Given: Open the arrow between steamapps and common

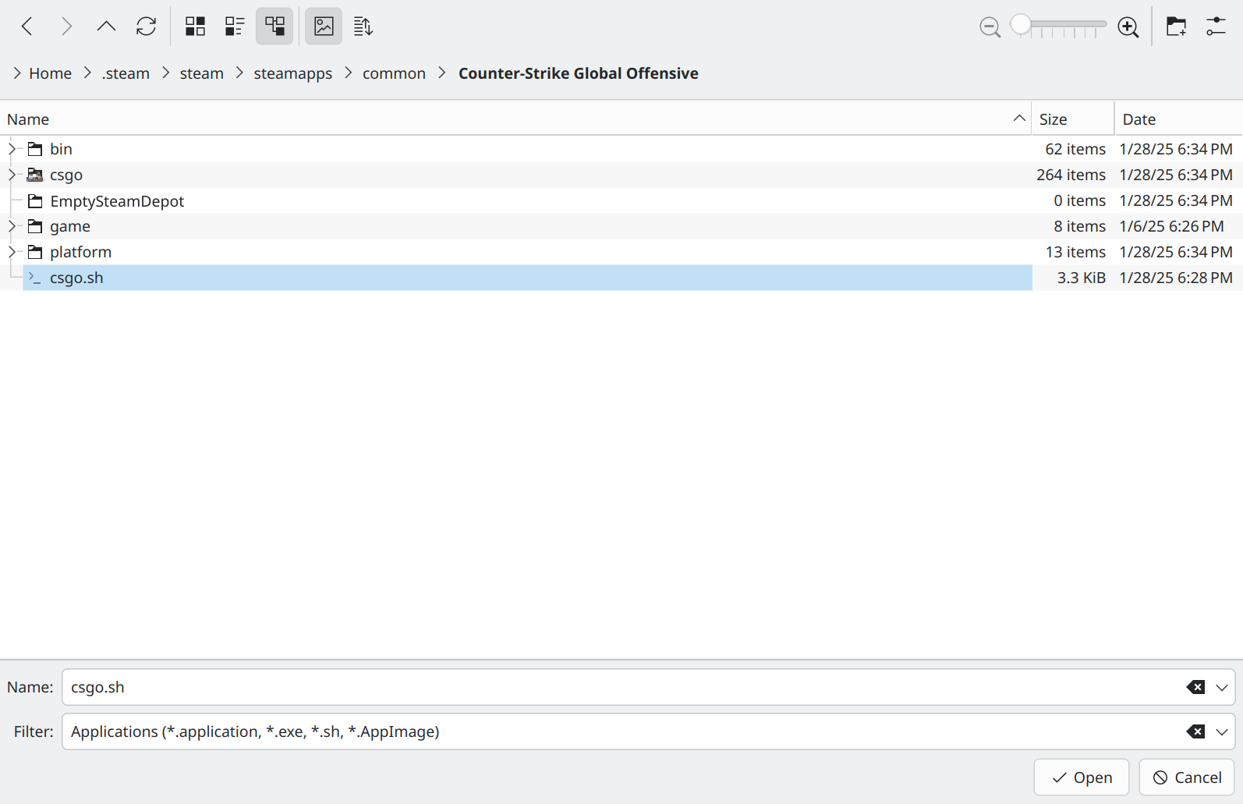Looking at the screenshot, I should 348,73.
